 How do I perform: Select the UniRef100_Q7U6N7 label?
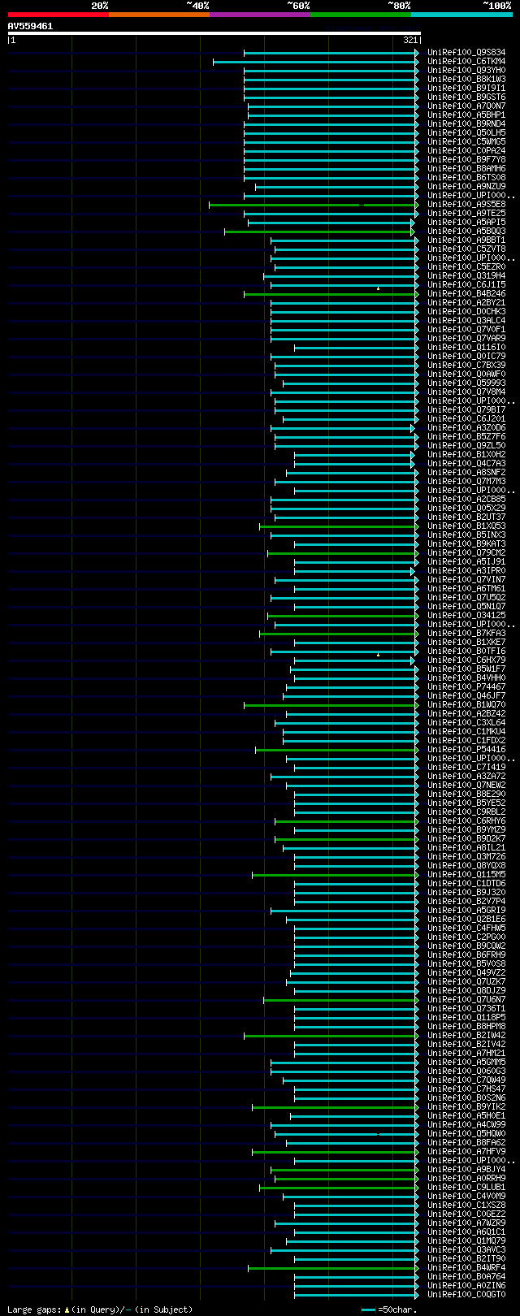(466, 1000)
